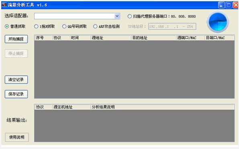Image resolution: width=239 pixels, height=149 pixels.
Task: Click the 选择适配器 label
Action: [16, 16]
